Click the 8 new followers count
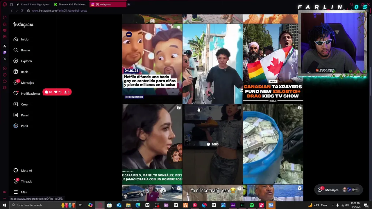The image size is (372, 209). tap(67, 92)
